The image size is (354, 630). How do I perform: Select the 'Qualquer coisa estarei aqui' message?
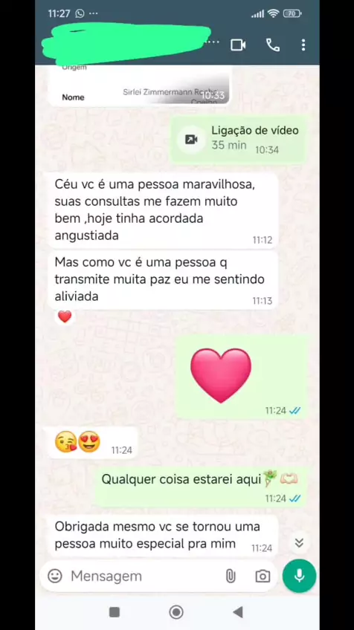point(200,487)
